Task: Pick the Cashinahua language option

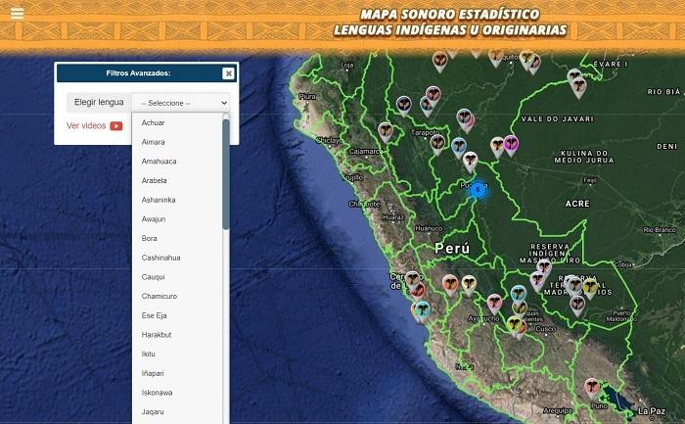Action: tap(160, 258)
